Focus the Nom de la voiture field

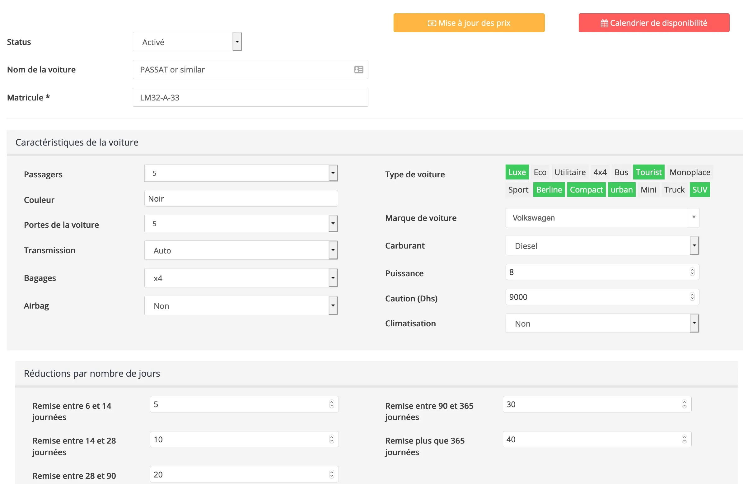[x=250, y=70]
